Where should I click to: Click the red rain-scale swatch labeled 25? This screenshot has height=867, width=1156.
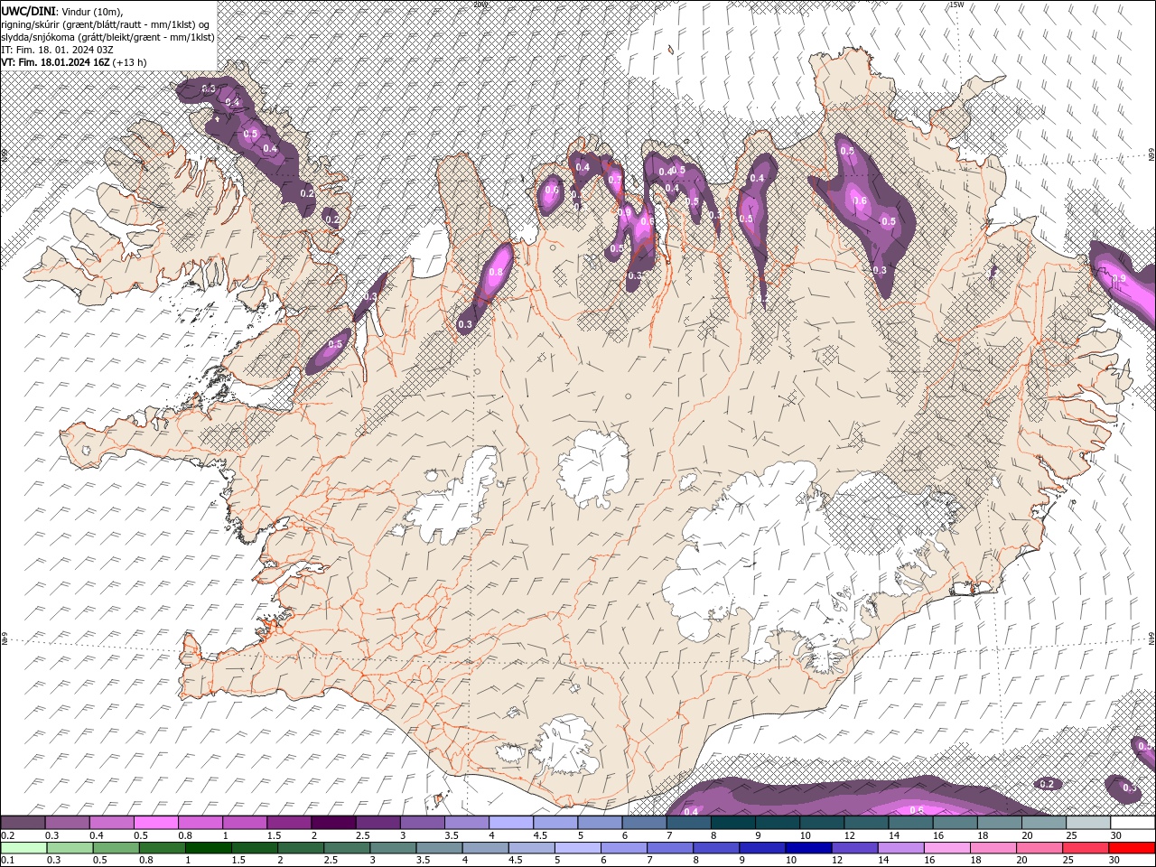(x=1085, y=848)
